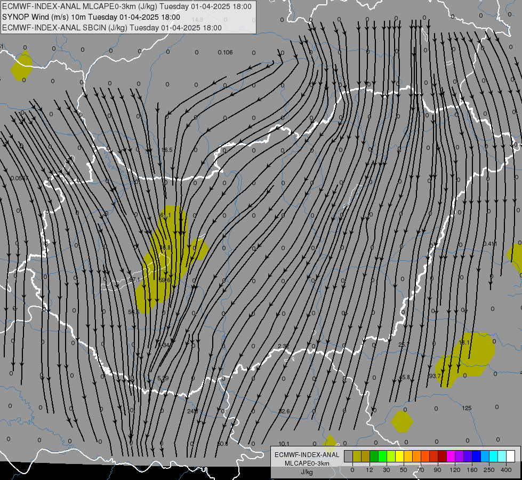Click the legend tick label 160

pyautogui.click(x=472, y=470)
